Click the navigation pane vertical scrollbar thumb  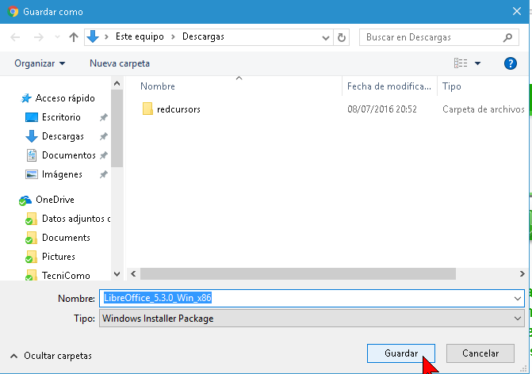coord(117,129)
